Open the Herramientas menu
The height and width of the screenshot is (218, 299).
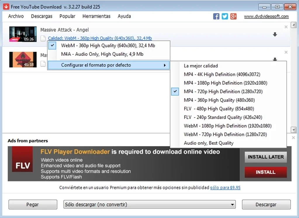tap(96, 16)
